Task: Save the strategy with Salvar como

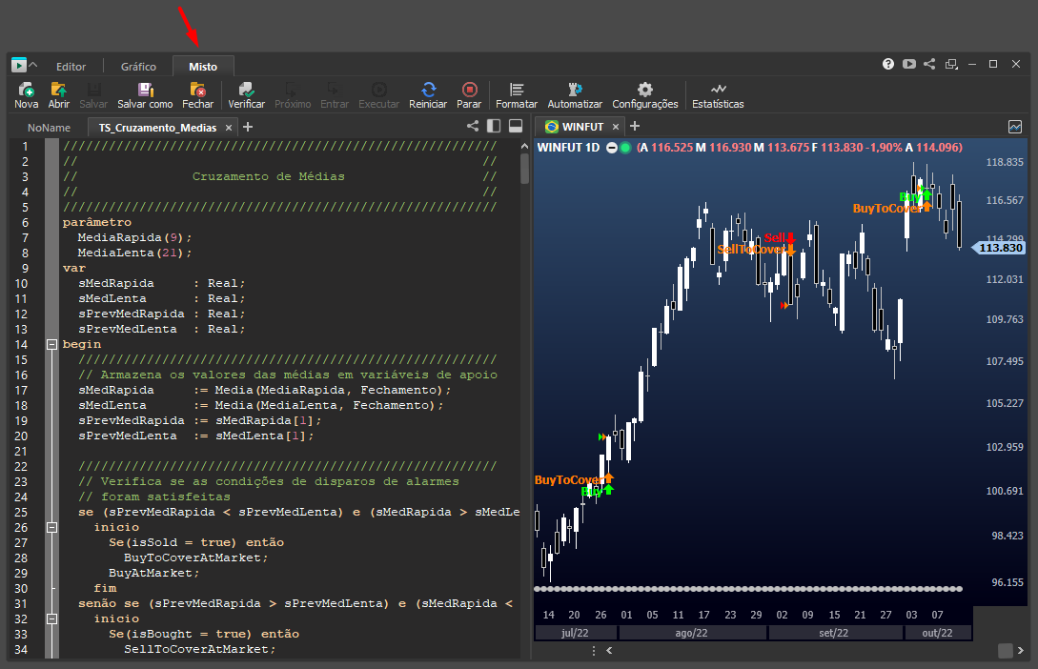Action: click(x=145, y=95)
